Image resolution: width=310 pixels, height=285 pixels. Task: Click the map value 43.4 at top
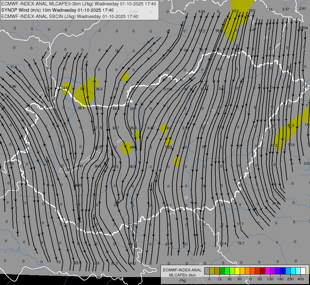point(235,11)
